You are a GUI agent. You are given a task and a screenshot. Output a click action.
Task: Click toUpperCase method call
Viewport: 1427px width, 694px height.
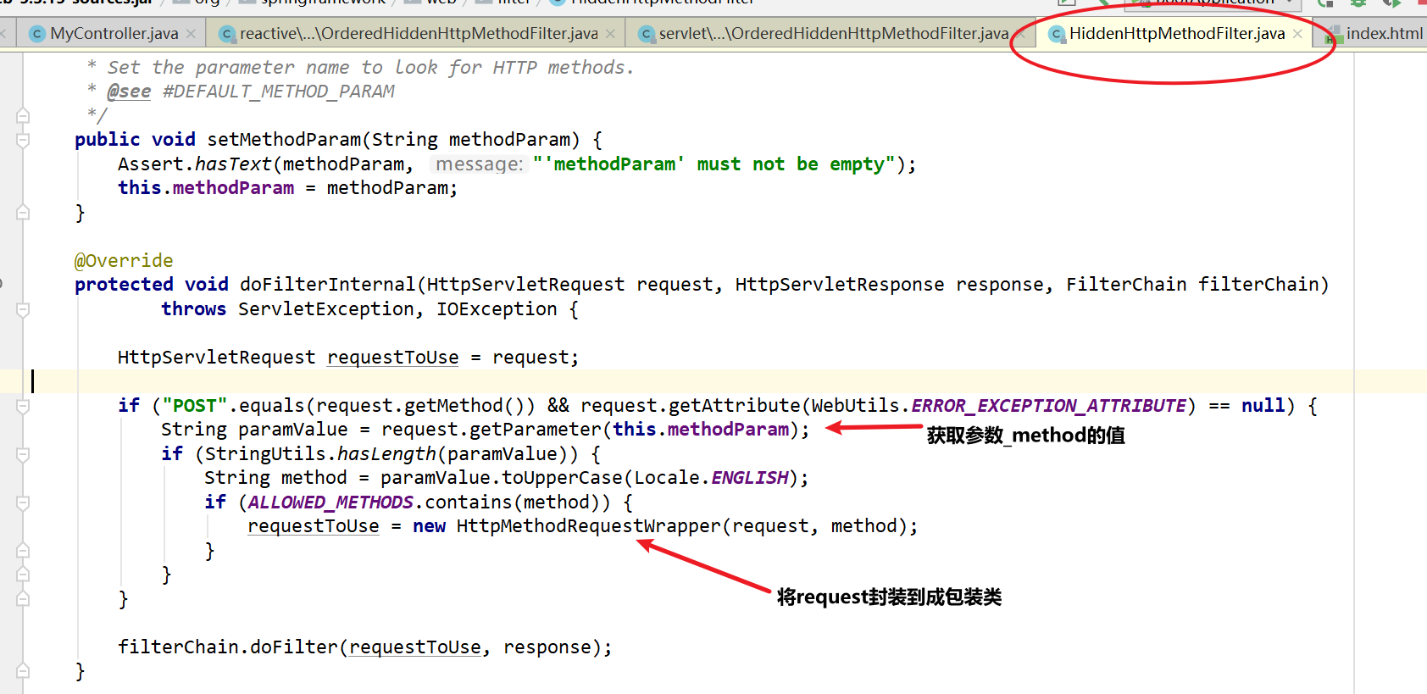563,478
